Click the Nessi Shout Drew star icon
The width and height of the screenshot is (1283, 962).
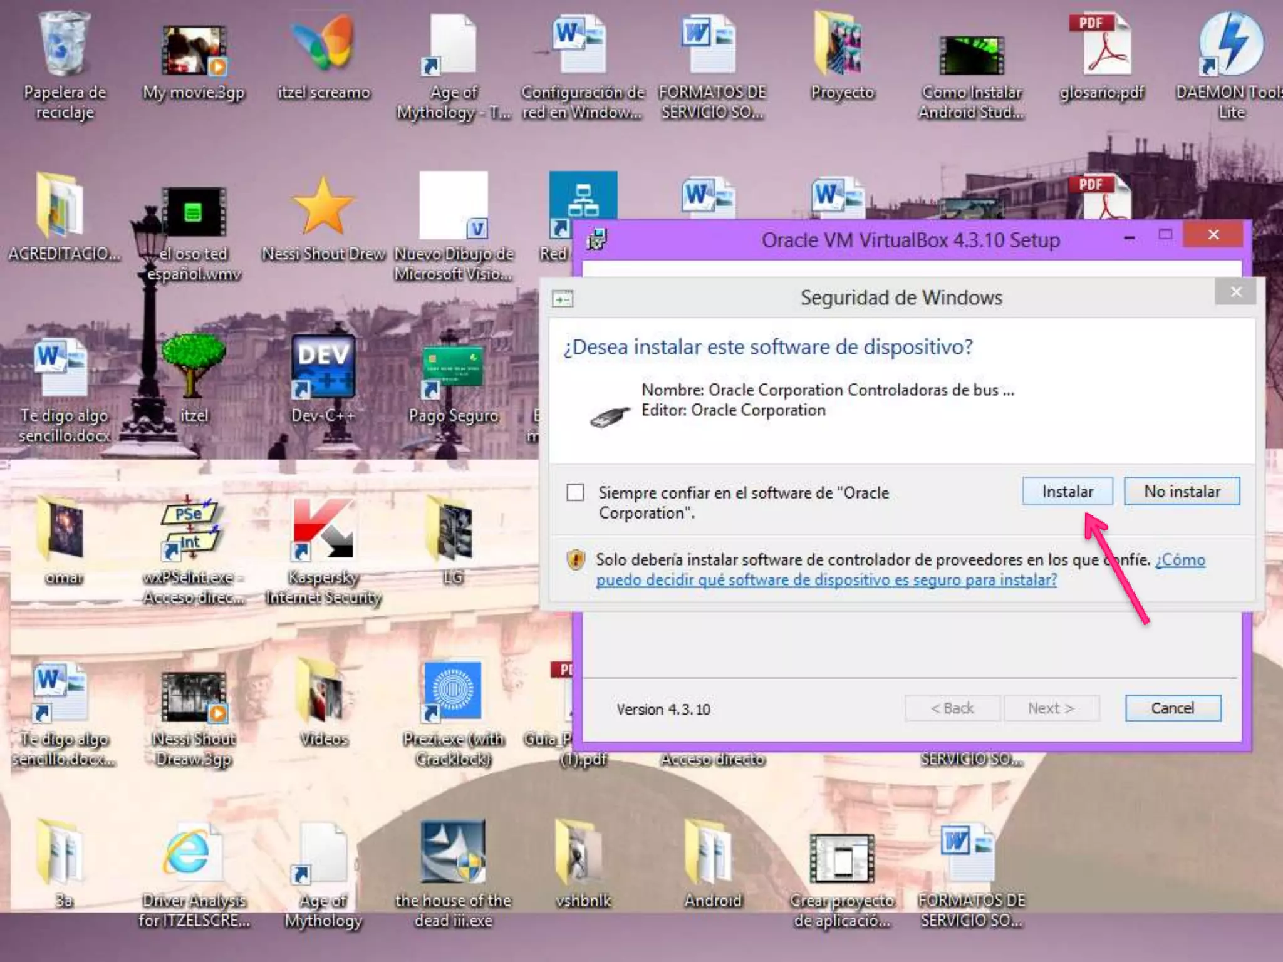pos(323,207)
